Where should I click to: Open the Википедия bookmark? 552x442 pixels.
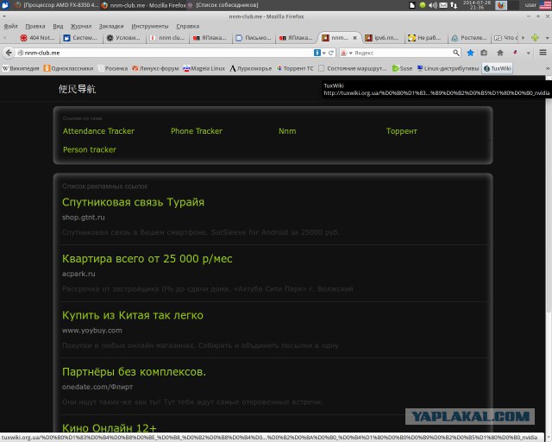coord(21,68)
